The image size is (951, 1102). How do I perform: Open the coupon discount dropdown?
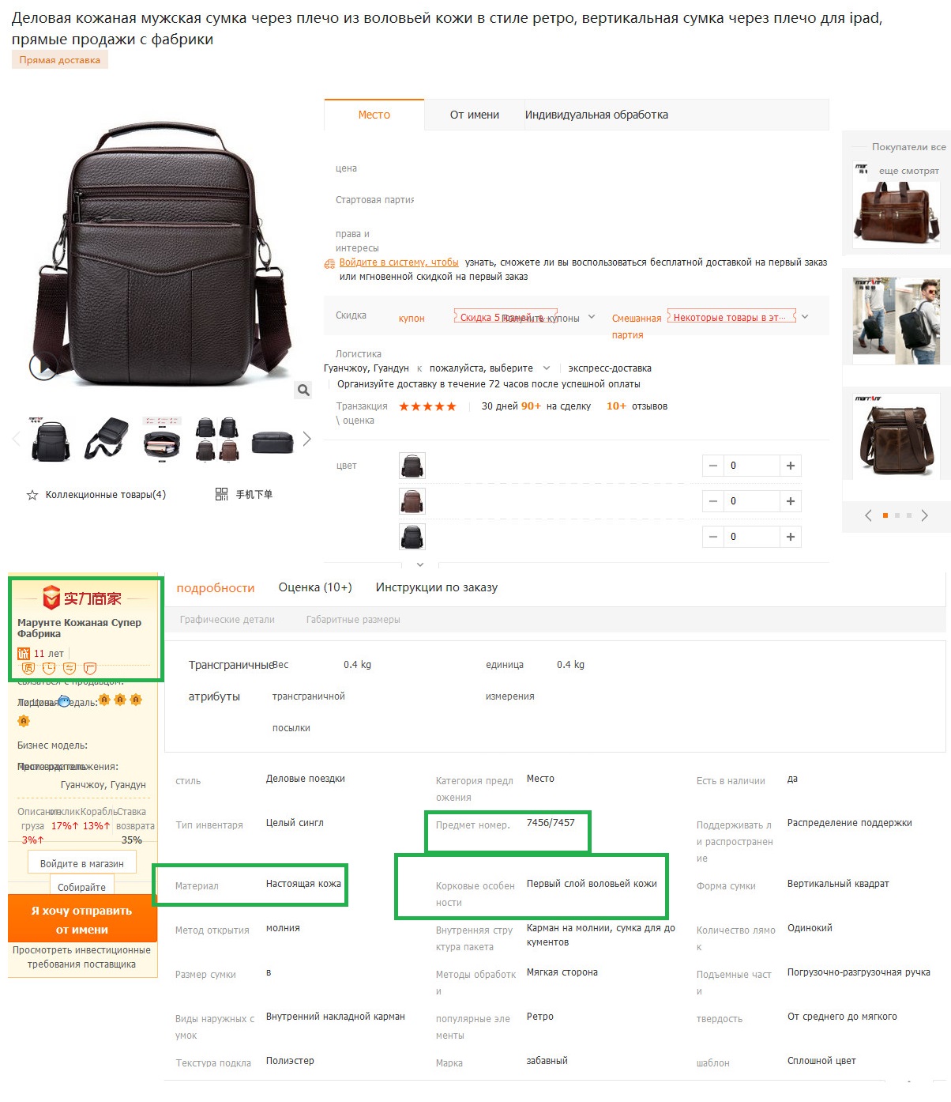[x=592, y=317]
